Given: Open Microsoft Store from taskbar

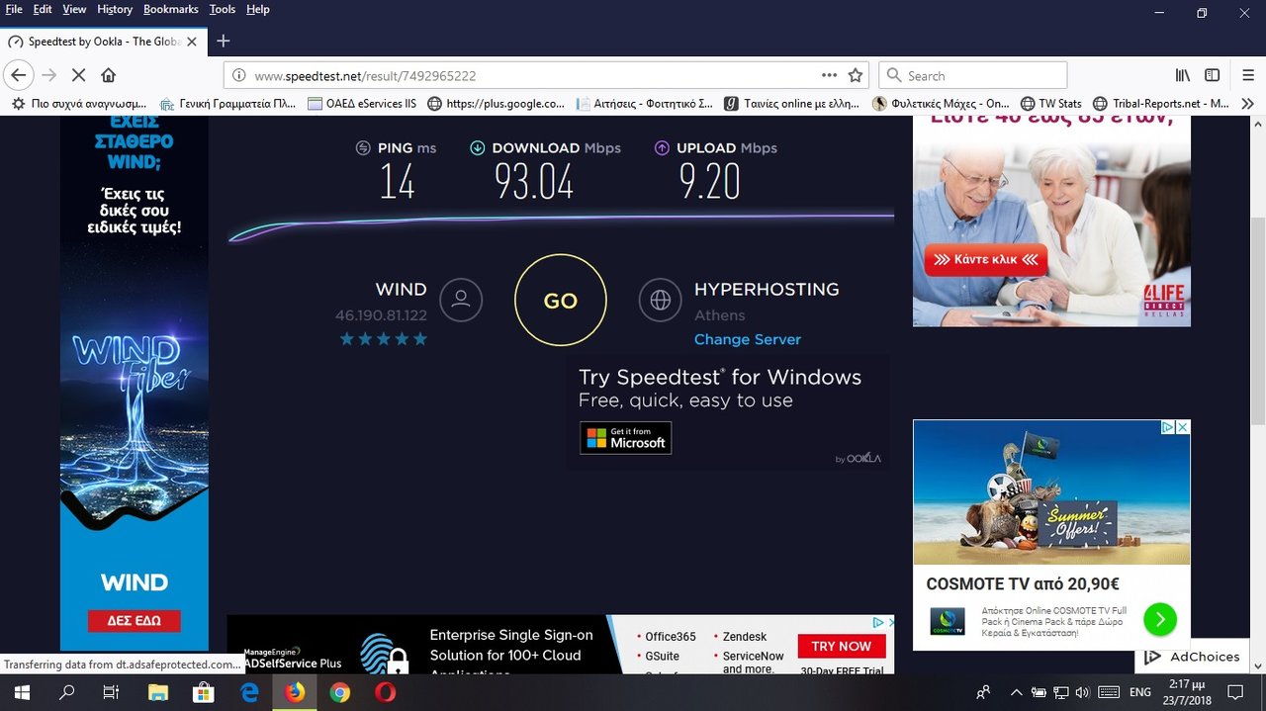Looking at the screenshot, I should point(204,692).
